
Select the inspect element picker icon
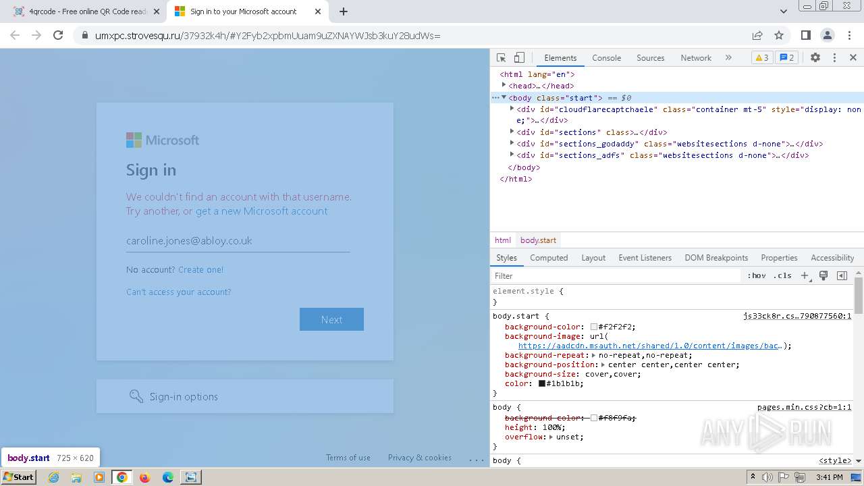(x=501, y=58)
